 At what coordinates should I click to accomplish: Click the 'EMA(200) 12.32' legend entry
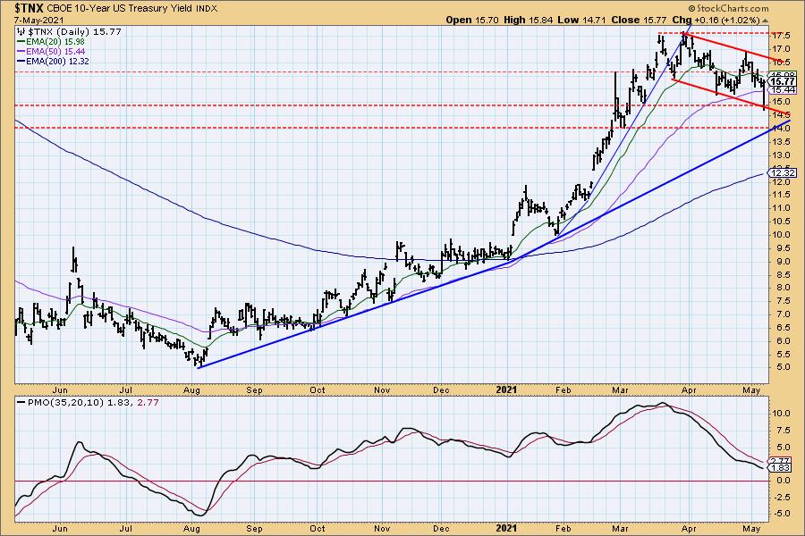58,61
